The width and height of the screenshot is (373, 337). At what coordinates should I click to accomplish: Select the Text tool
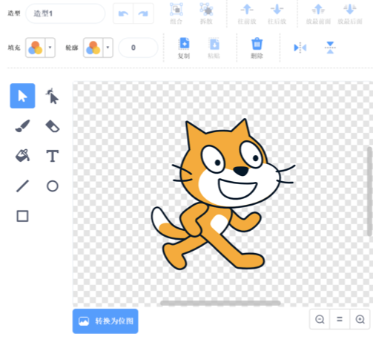(53, 156)
